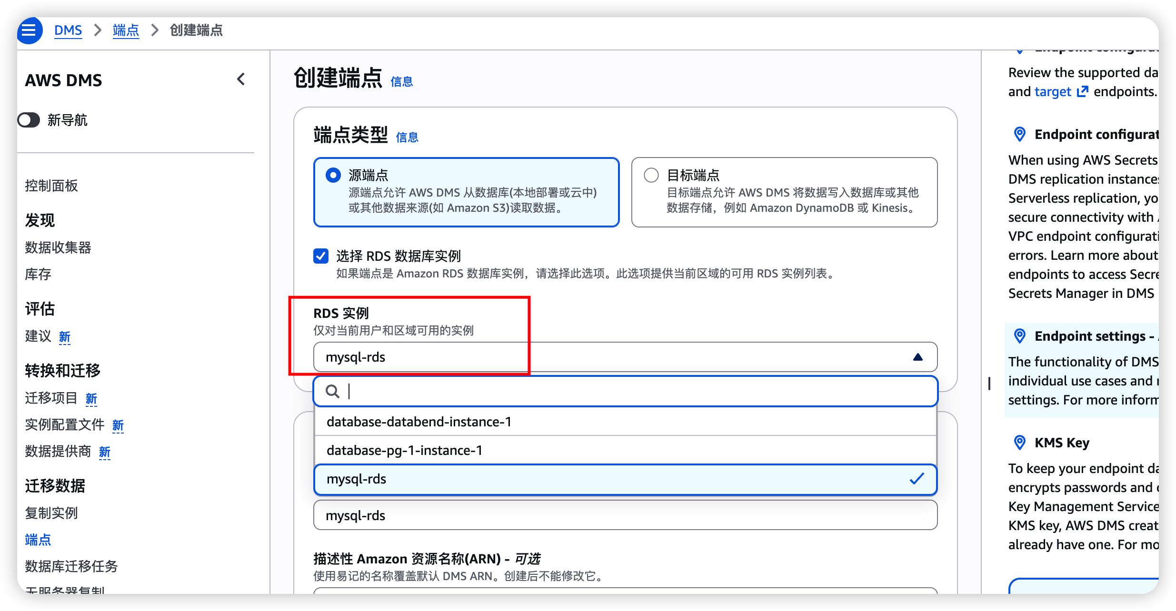1176x611 pixels.
Task: Click external link icon next to target
Action: tap(1082, 91)
